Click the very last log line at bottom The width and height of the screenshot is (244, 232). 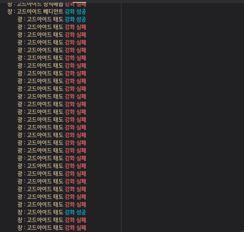pos(51,227)
